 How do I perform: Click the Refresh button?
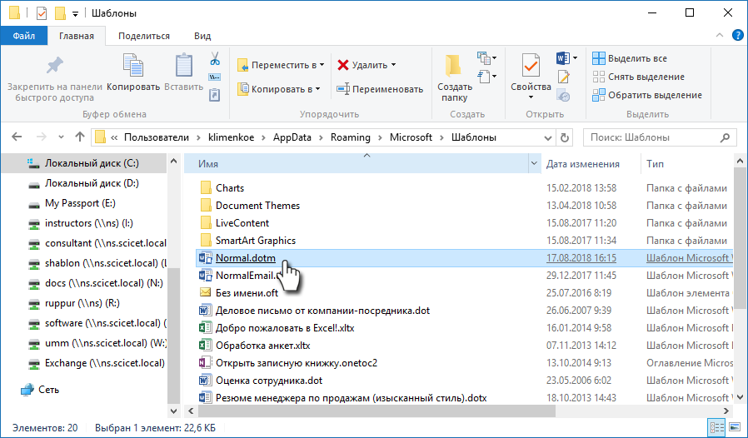coord(565,138)
